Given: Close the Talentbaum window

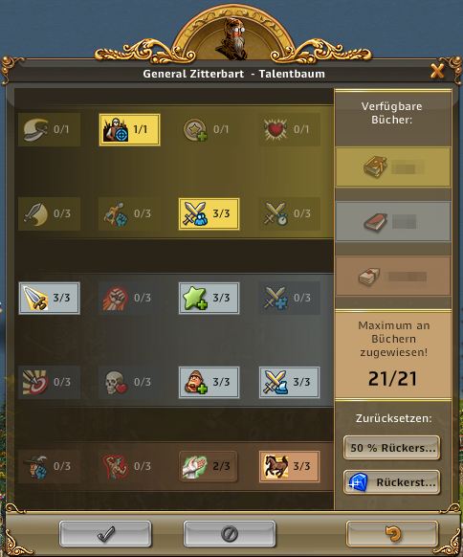Looking at the screenshot, I should pos(437,71).
